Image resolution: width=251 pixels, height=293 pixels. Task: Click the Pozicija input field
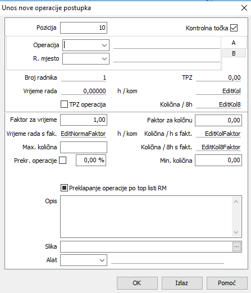pos(84,28)
